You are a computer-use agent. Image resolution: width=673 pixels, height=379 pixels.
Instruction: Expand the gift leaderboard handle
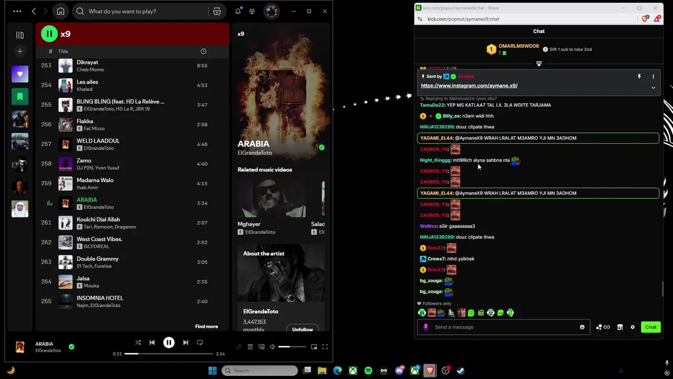(x=539, y=64)
